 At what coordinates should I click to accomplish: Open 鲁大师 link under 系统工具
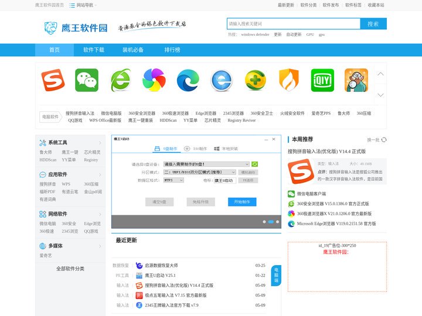(x=46, y=152)
